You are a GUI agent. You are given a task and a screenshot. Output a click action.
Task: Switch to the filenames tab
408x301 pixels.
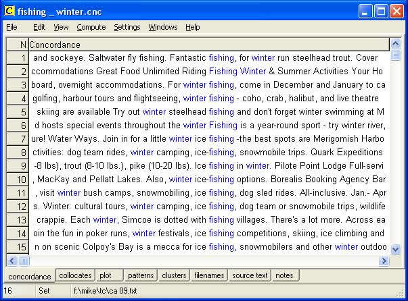click(x=209, y=275)
